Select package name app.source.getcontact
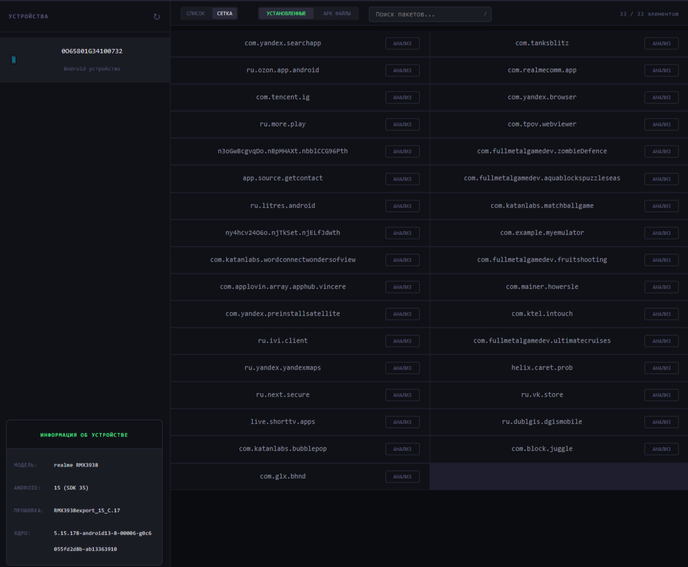 282,178
